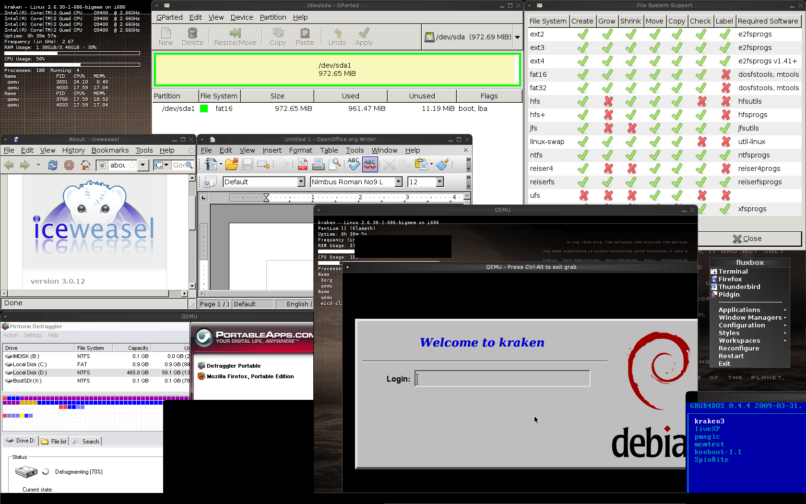Screen dimensions: 806x504
Task: Click the Delete partition icon in GParted
Action: pyautogui.click(x=192, y=33)
